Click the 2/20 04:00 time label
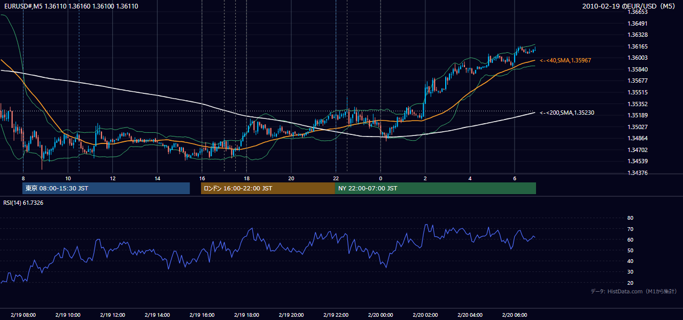 point(470,315)
